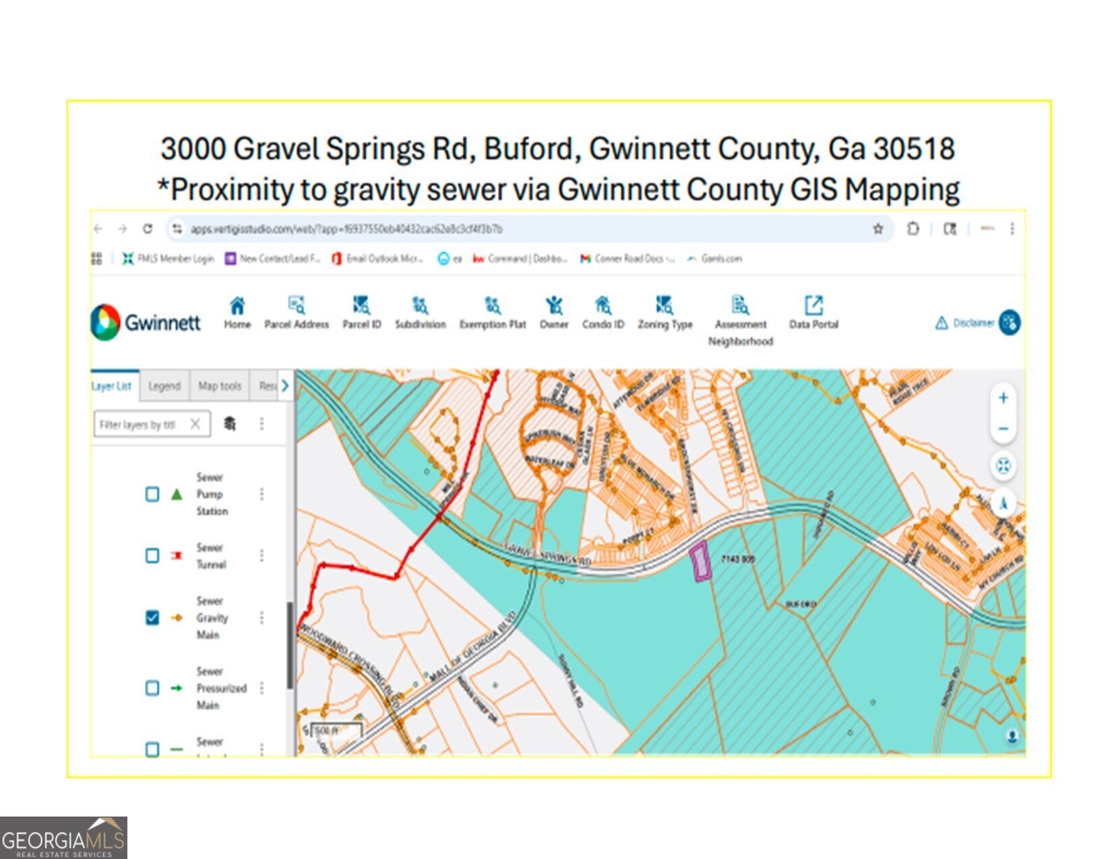Click the Owner search icon
The height and width of the screenshot is (859, 1112).
click(x=554, y=307)
